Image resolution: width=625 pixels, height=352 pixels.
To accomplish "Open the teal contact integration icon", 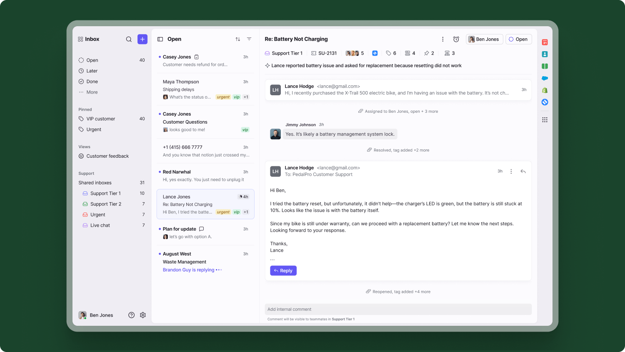I will click(x=545, y=54).
